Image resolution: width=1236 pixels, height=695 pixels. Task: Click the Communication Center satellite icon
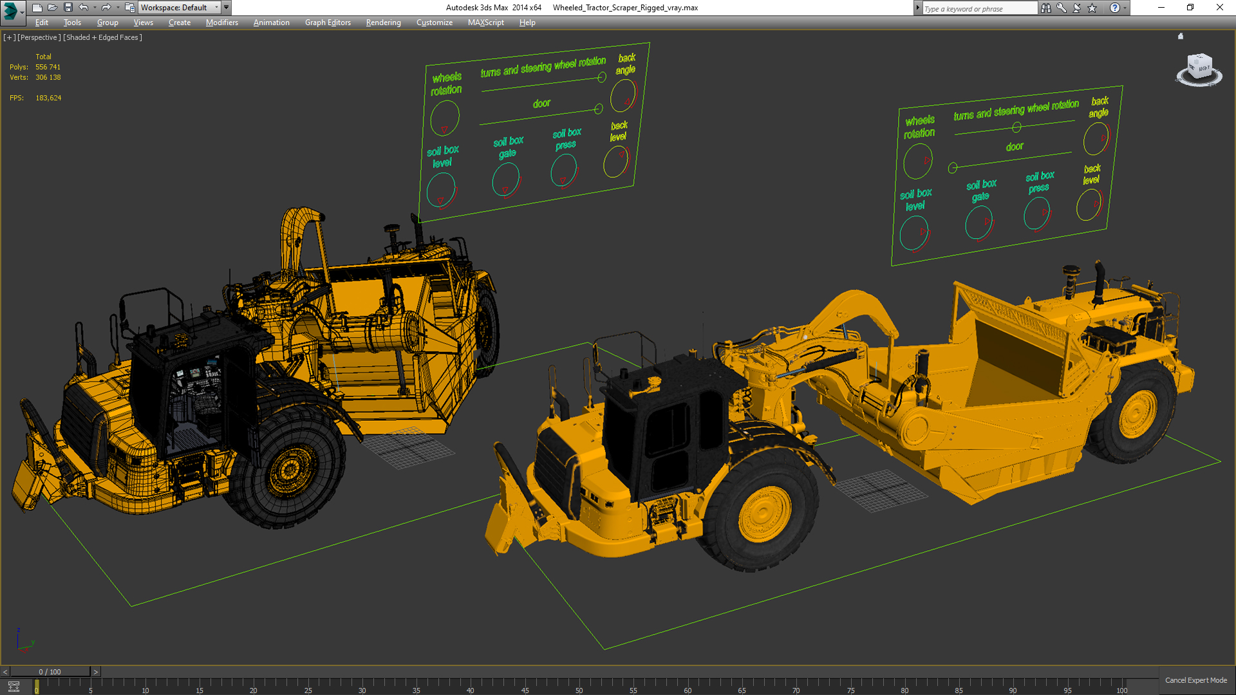tap(1077, 8)
